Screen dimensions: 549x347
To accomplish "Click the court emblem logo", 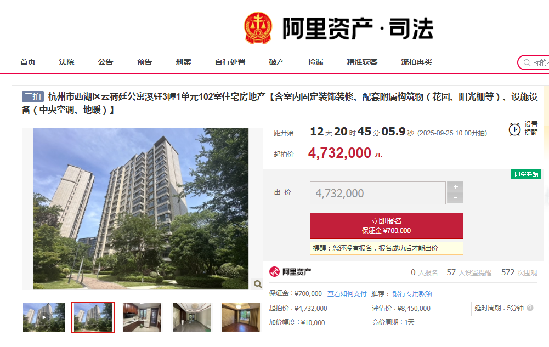I will click(x=258, y=28).
